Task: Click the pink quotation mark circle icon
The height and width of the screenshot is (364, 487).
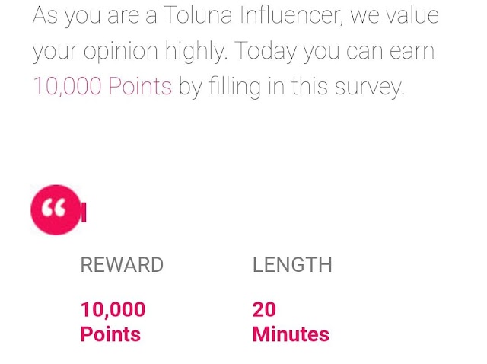Action: (x=56, y=210)
